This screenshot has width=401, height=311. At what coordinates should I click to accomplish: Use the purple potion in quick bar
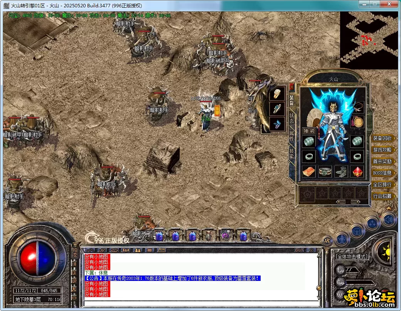tap(224, 235)
